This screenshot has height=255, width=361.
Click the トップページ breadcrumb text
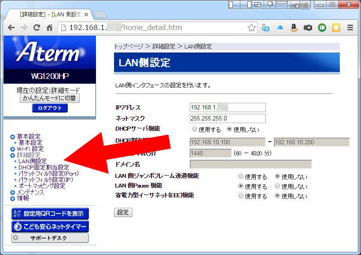[x=129, y=46]
